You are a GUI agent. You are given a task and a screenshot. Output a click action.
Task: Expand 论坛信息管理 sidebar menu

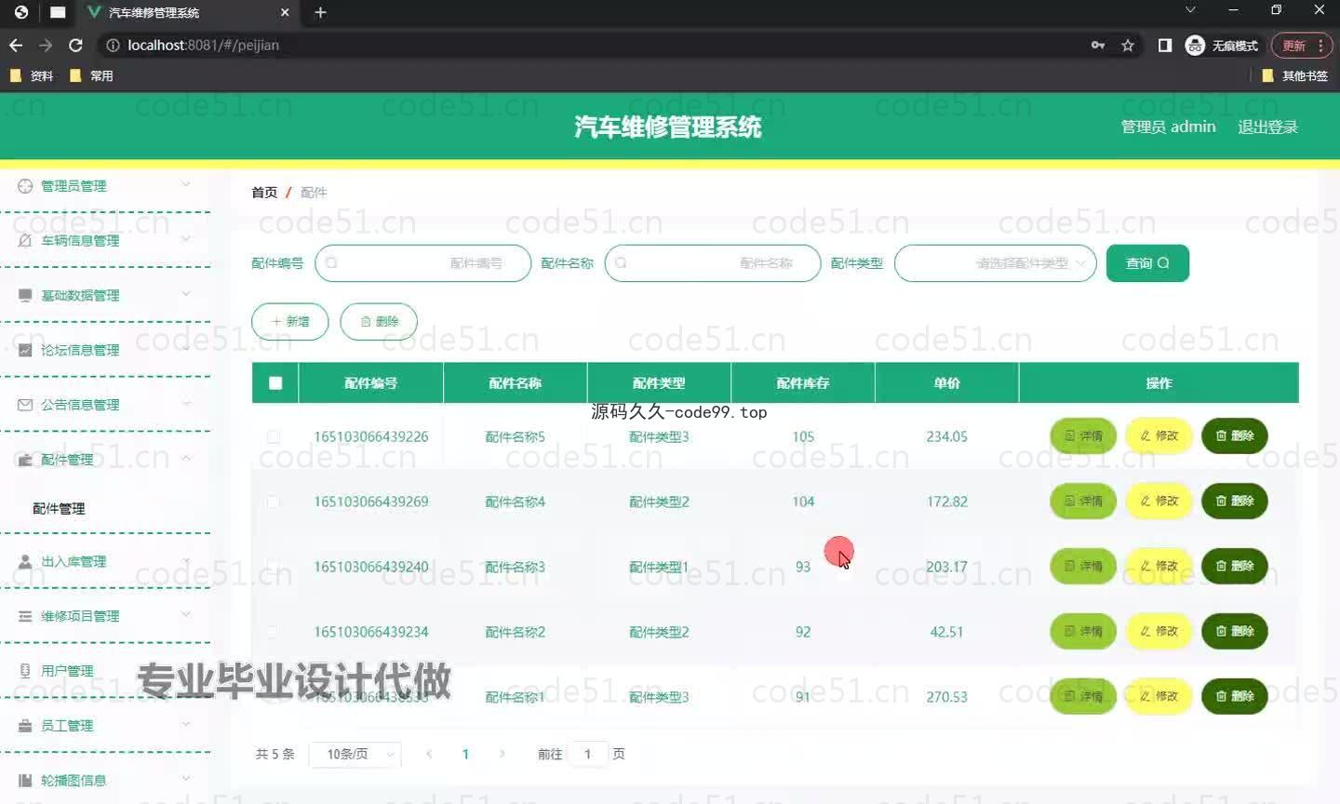pos(105,350)
